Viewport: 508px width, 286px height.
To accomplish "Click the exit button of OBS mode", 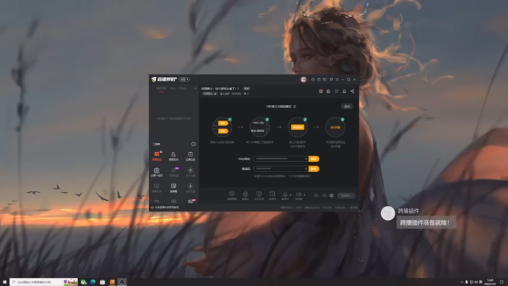I will tap(347, 106).
